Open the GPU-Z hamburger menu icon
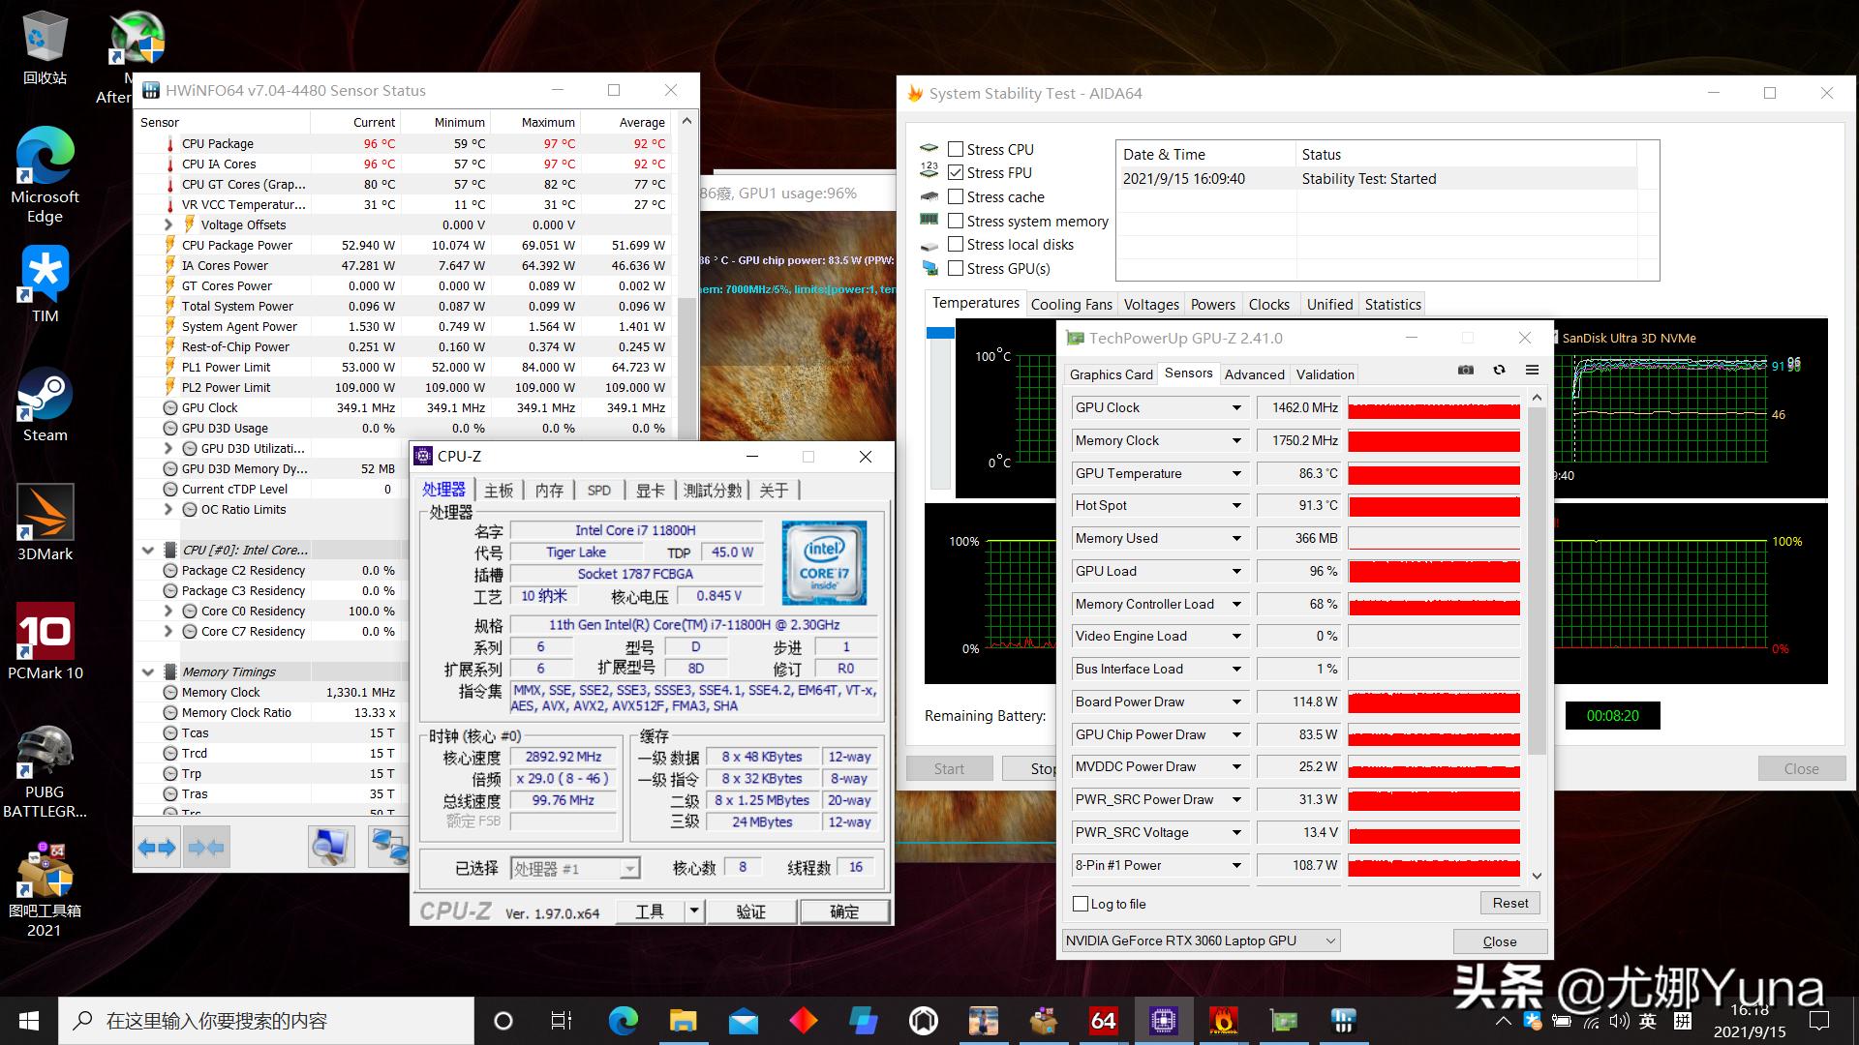This screenshot has width=1859, height=1045. pos(1532,370)
